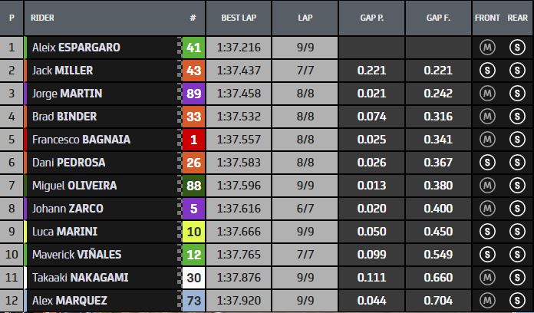Sort by the BEST LAP column header
Viewport: 534px width, 313px height.
[x=240, y=17]
